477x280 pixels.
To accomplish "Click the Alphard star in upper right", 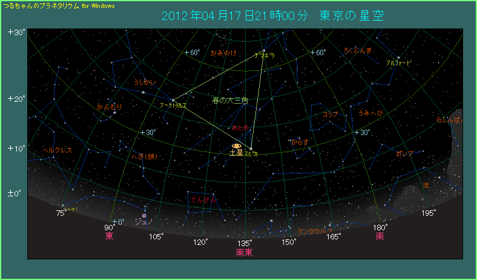I will (x=398, y=58).
